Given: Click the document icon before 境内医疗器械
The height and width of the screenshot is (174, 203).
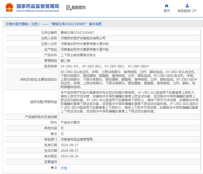Looking at the screenshot, I should pyautogui.click(x=7, y=24).
